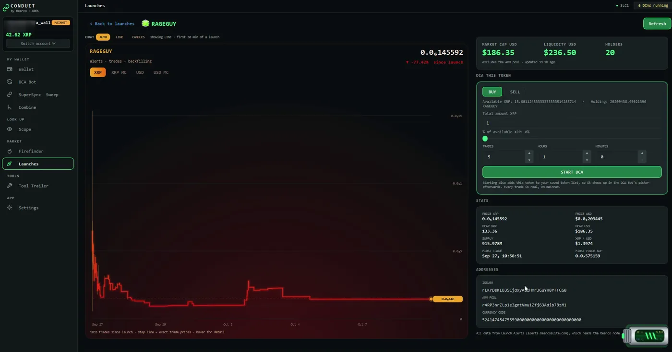Viewport: 672px width, 352px height.
Task: Decrease the HOURS stepper value
Action: point(587,160)
